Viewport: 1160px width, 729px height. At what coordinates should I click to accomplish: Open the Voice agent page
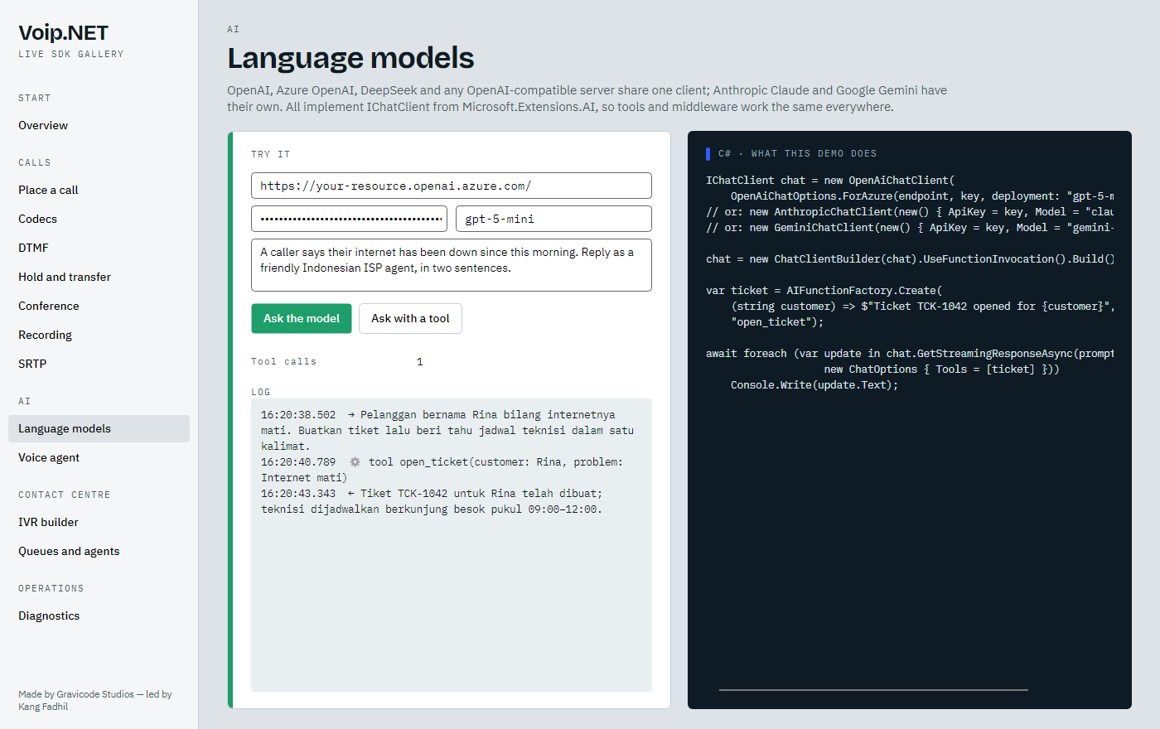pos(99,458)
